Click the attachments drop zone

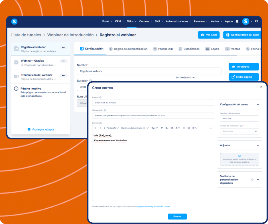click(239, 159)
